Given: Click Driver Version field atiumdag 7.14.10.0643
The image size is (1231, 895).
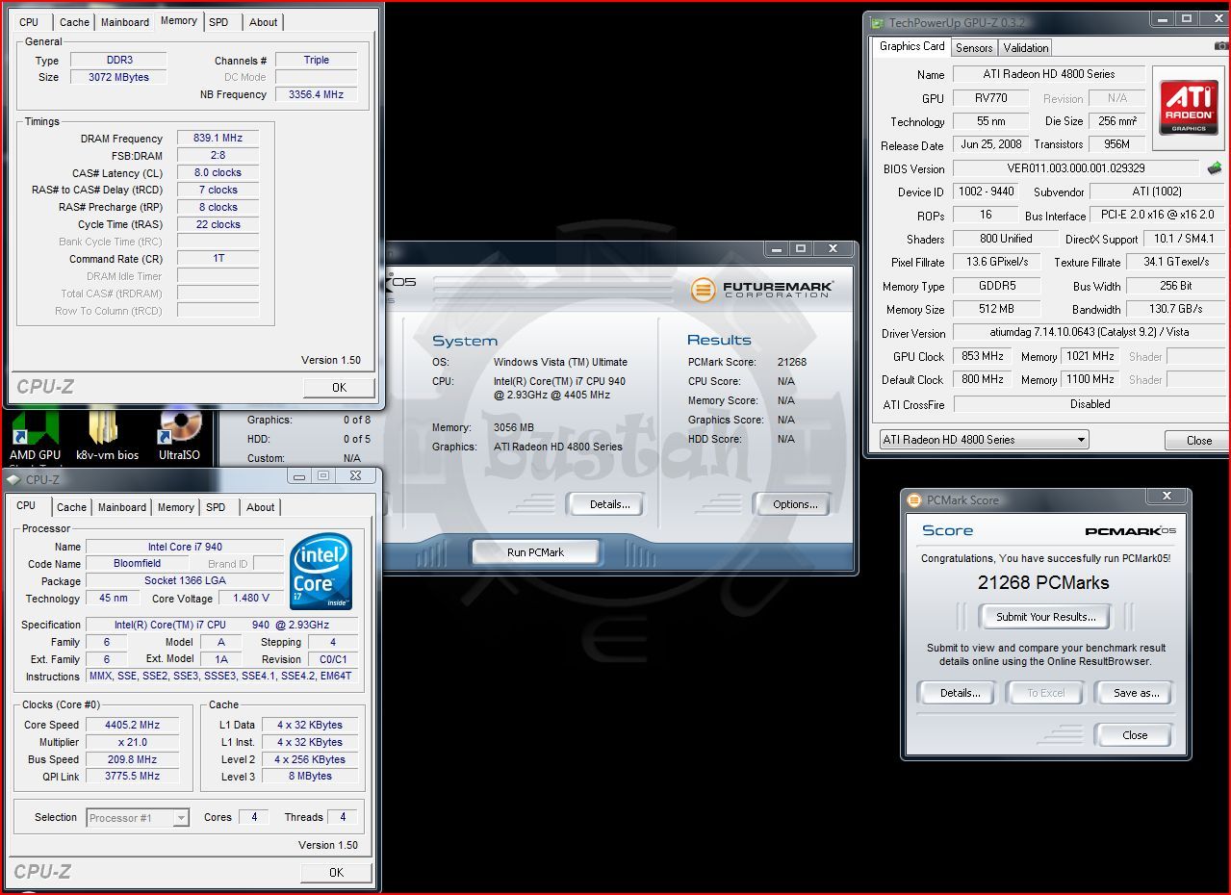Looking at the screenshot, I should click(1090, 333).
